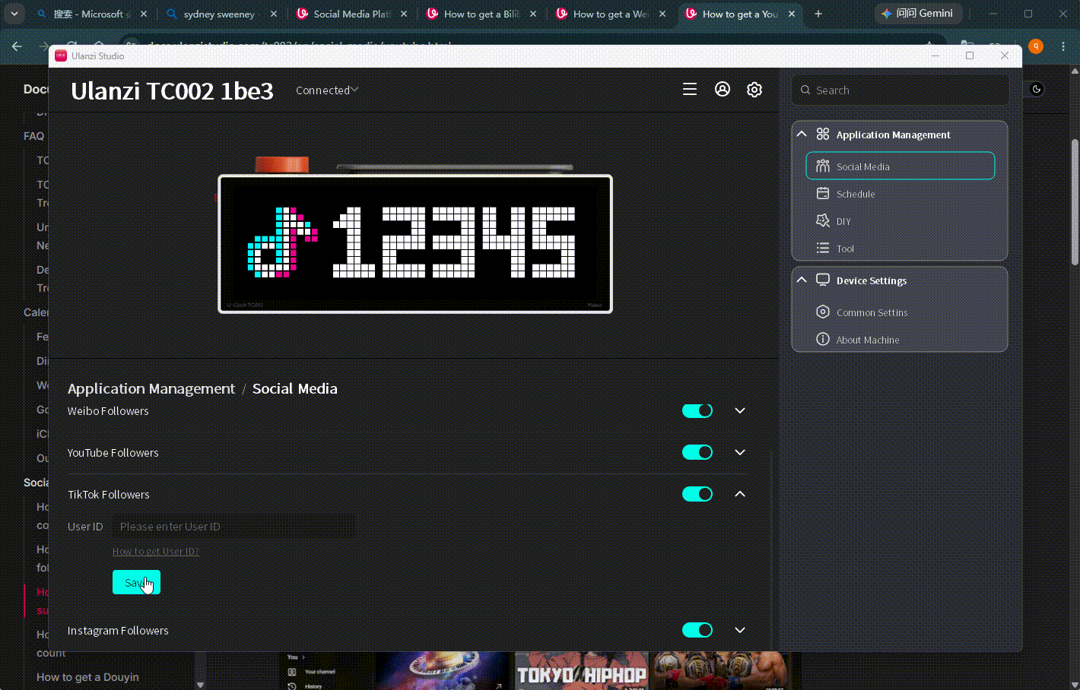This screenshot has width=1080, height=690.
Task: Switch to the 'Social Media Plat' browser tab
Action: [352, 14]
